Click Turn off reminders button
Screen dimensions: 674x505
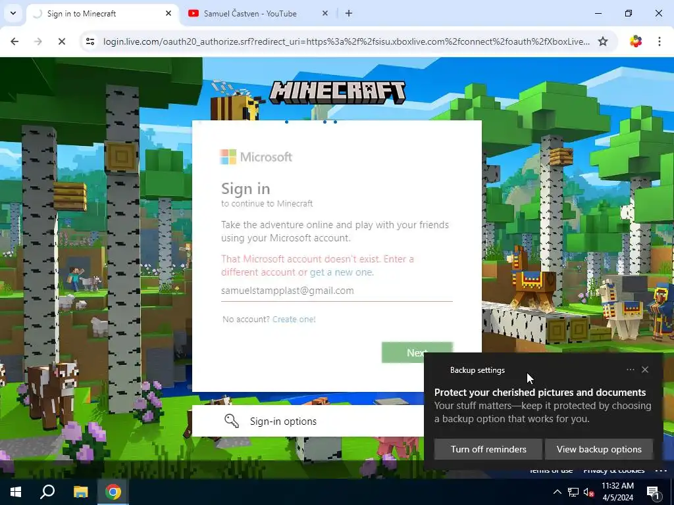(x=488, y=449)
